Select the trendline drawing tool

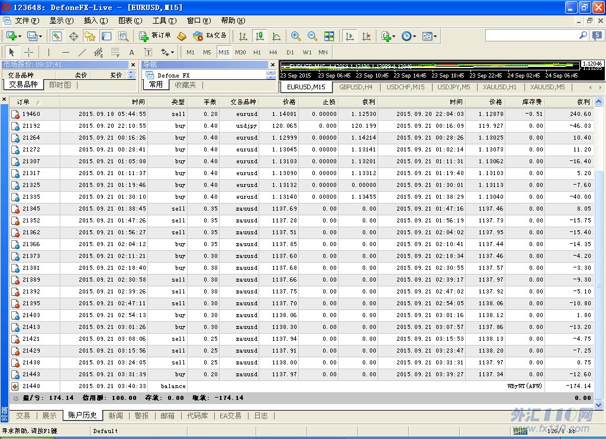click(x=82, y=52)
